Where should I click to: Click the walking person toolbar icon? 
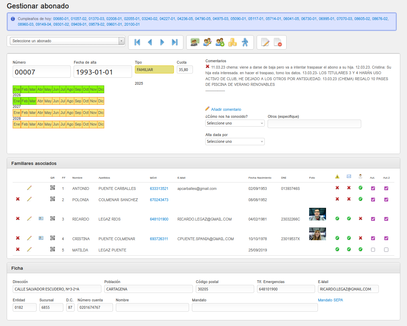point(245,42)
